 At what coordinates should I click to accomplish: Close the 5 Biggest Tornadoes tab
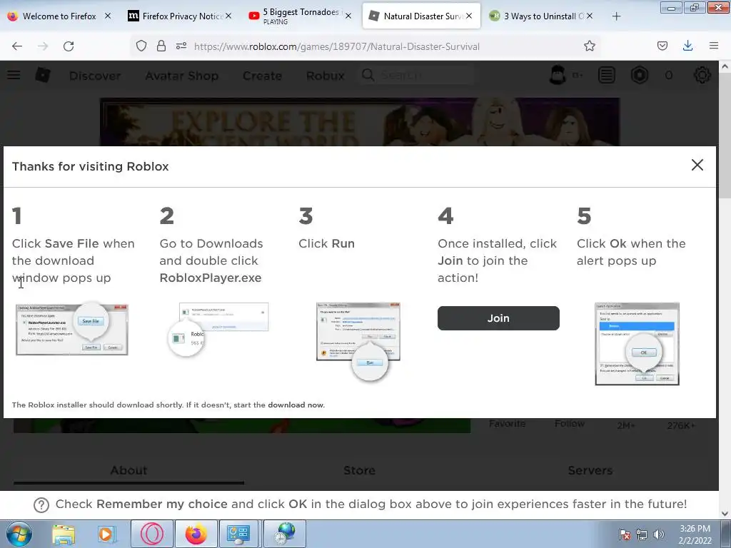point(348,16)
